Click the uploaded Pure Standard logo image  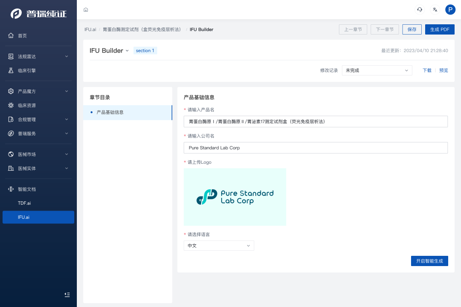pos(235,197)
